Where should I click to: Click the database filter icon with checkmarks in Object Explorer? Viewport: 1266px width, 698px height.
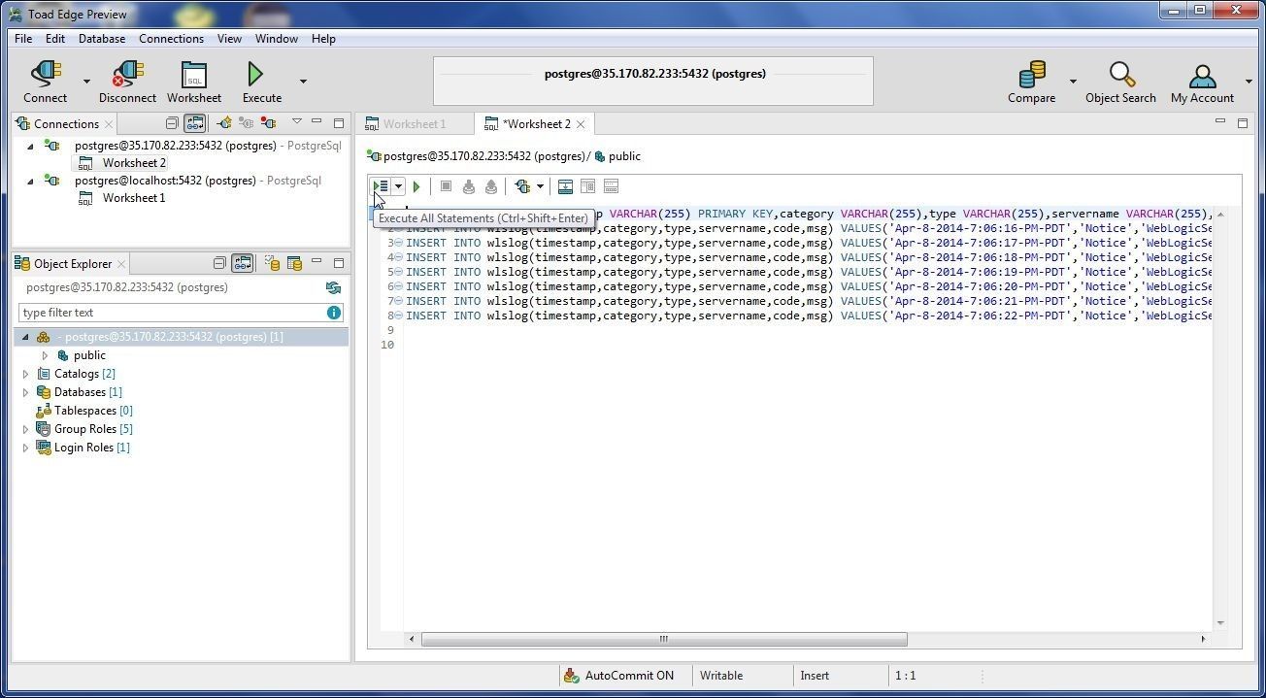272,263
